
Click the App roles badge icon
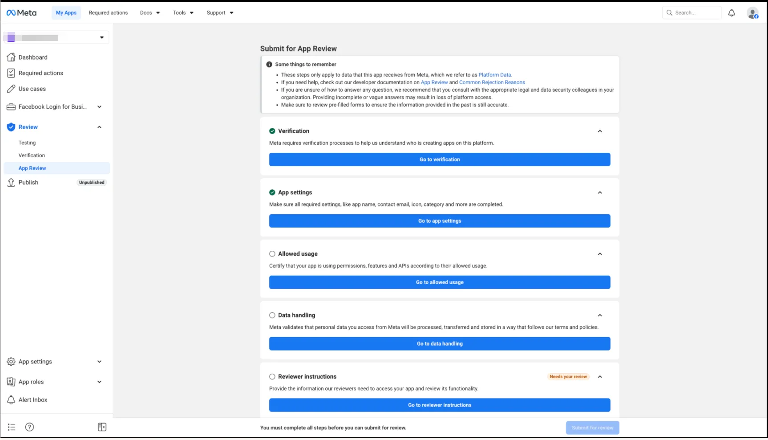[11, 382]
